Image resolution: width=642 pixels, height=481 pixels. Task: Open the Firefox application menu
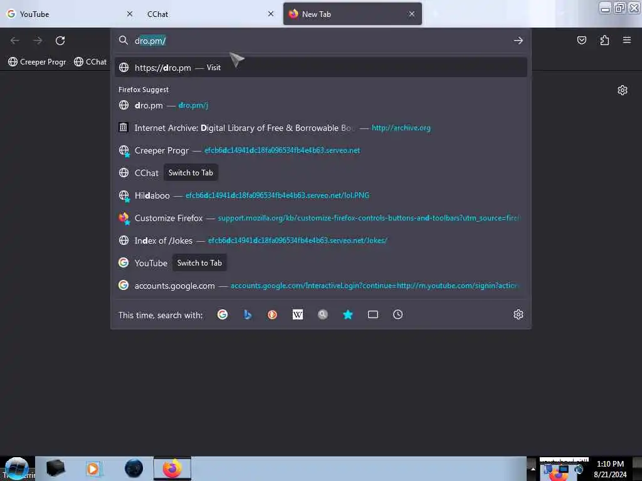[x=626, y=40]
